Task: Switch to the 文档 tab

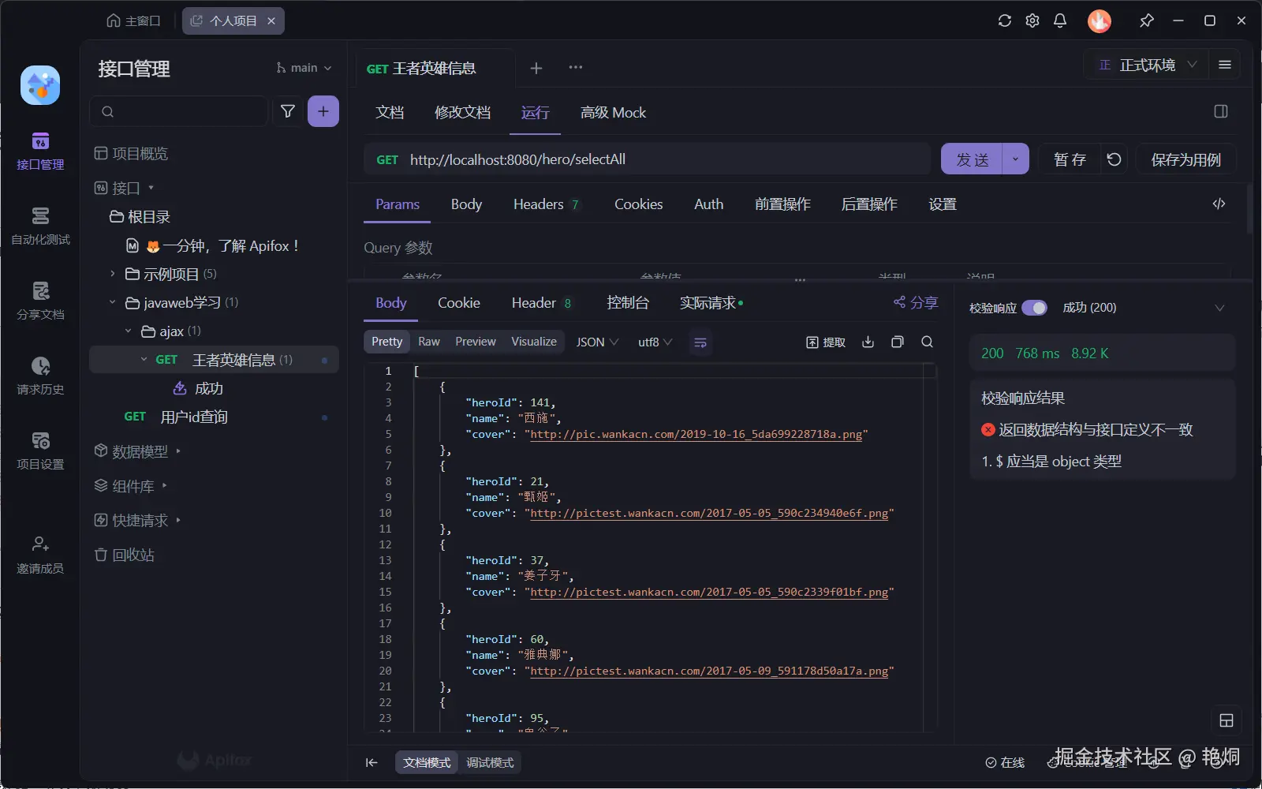Action: coord(390,112)
